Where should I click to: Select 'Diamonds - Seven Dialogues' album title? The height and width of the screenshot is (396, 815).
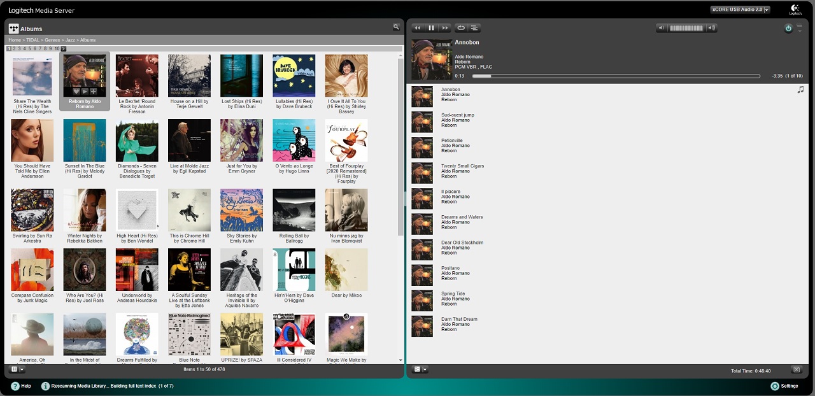[137, 171]
